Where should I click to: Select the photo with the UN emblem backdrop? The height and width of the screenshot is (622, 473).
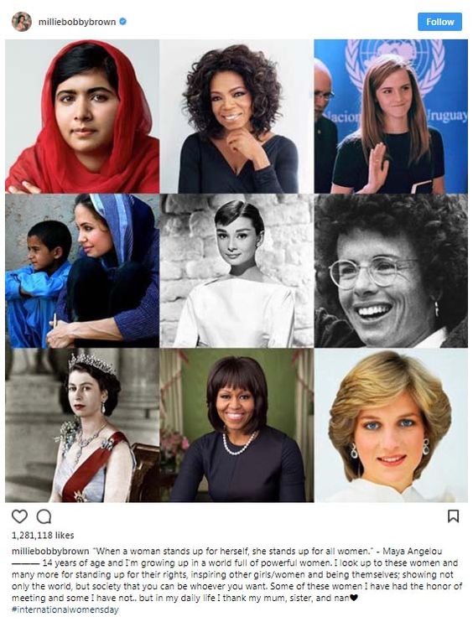pyautogui.click(x=391, y=117)
